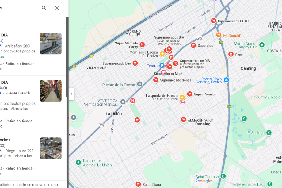
Task: Select the Hipermercado COTO map pin
Action: click(213, 21)
